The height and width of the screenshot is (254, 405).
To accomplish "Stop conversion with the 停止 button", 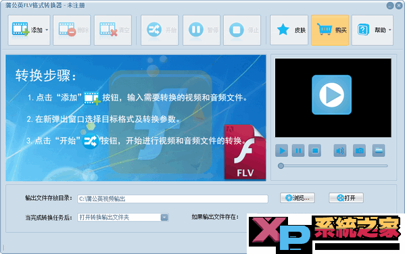I will (242, 30).
